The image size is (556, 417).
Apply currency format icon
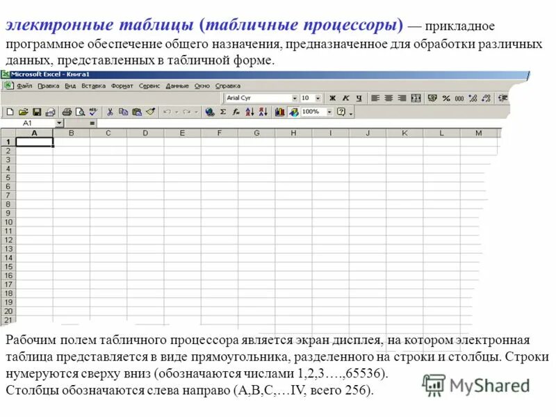tap(432, 98)
